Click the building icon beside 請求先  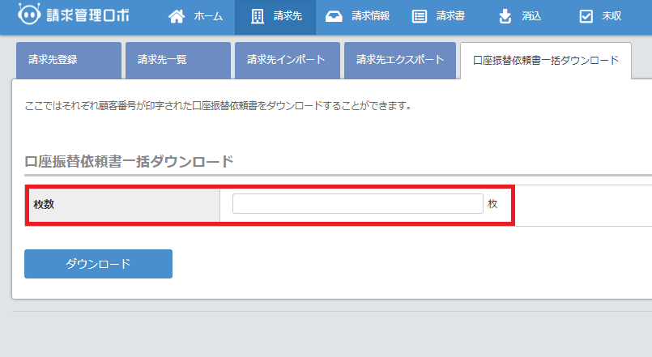point(258,16)
